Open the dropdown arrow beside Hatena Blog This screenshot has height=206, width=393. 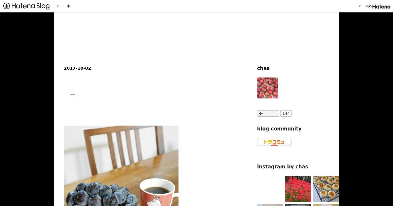pos(58,6)
